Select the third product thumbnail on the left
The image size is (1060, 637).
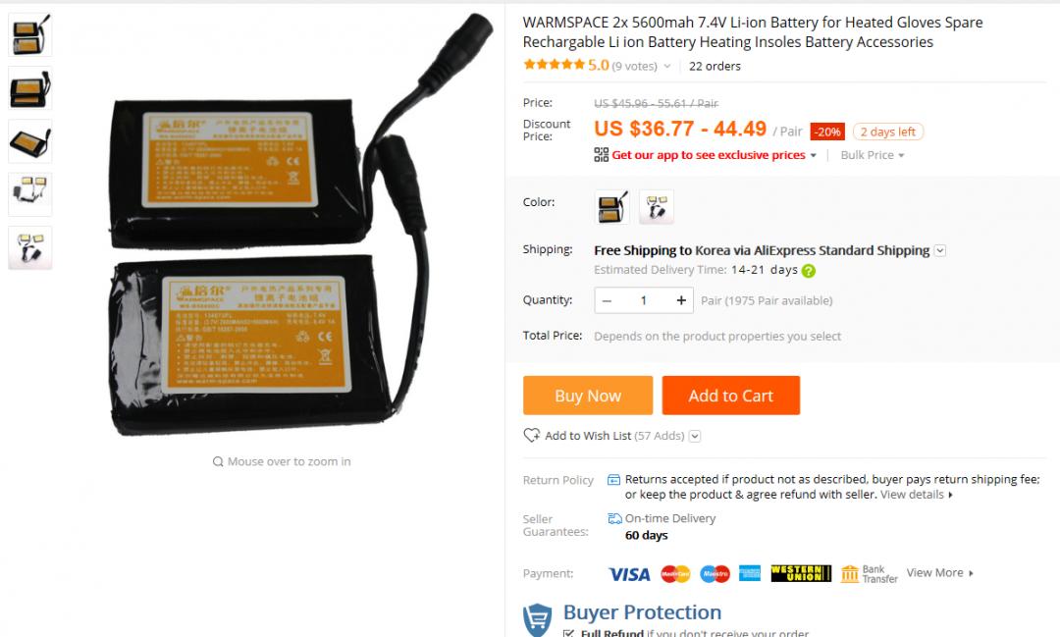(29, 141)
